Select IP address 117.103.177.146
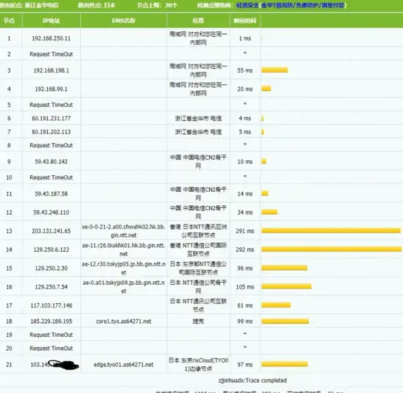Image resolution: width=403 pixels, height=393 pixels. coord(51,305)
